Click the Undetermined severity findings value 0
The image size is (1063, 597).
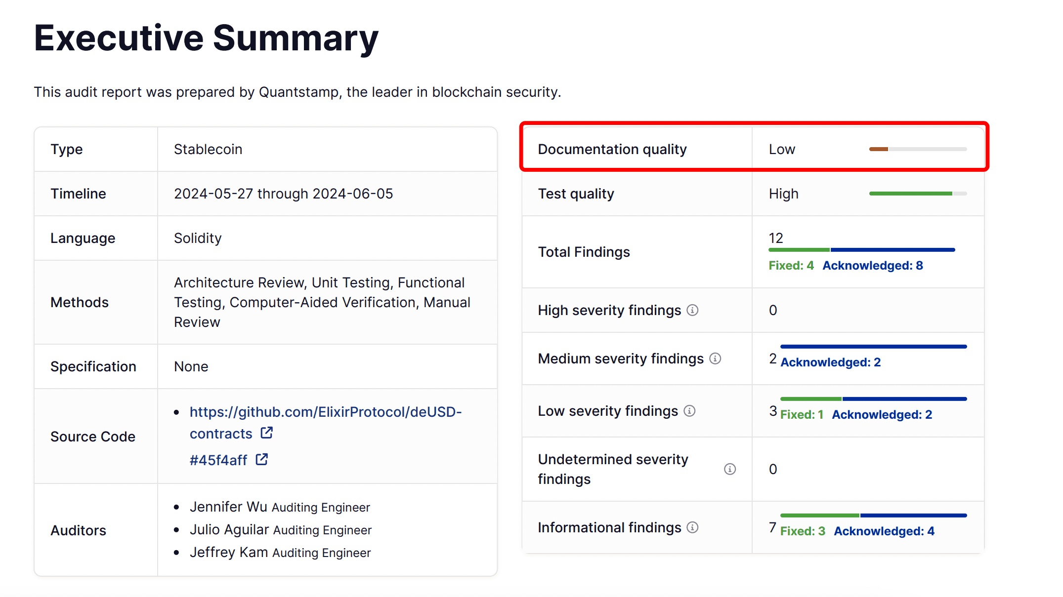tap(773, 469)
